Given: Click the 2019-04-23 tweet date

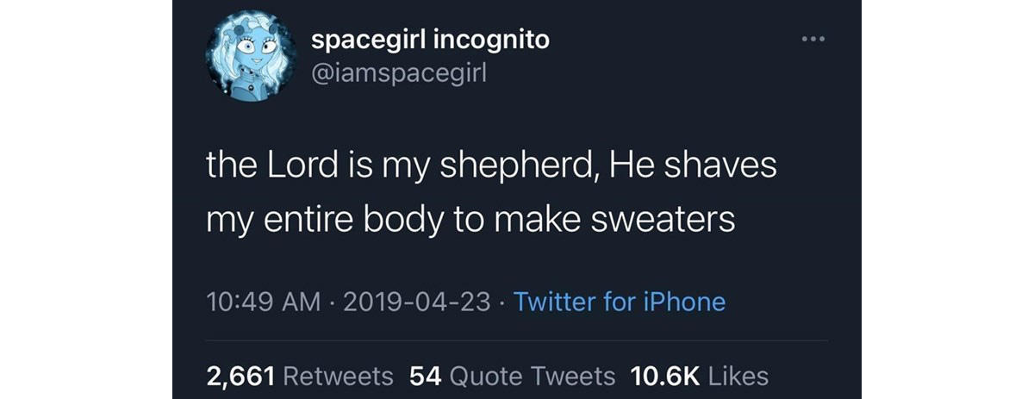Looking at the screenshot, I should pos(417,302).
